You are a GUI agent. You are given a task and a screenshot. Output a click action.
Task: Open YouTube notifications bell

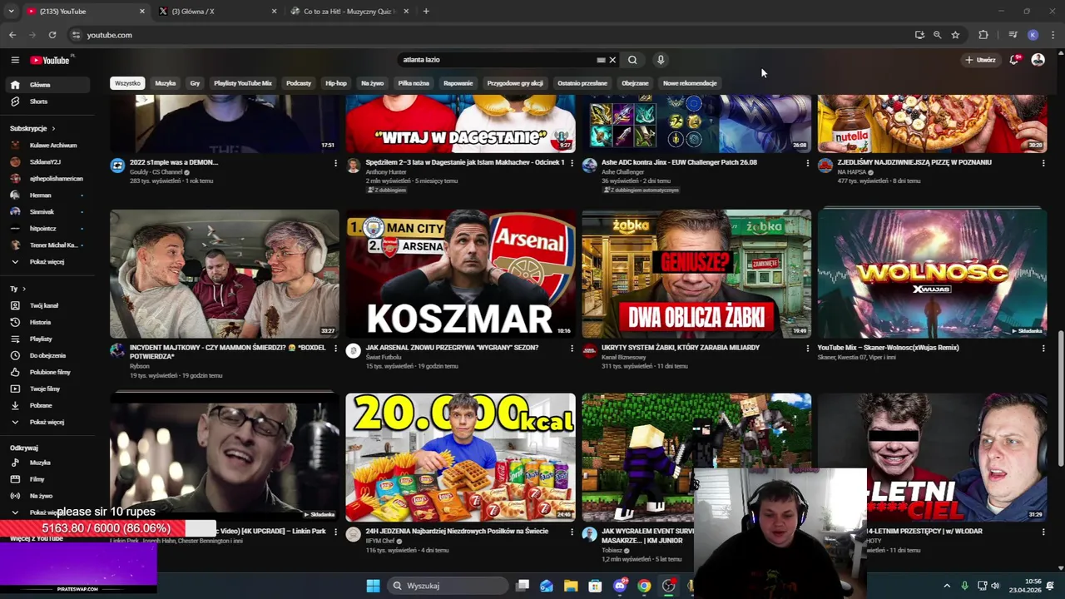click(x=1013, y=60)
